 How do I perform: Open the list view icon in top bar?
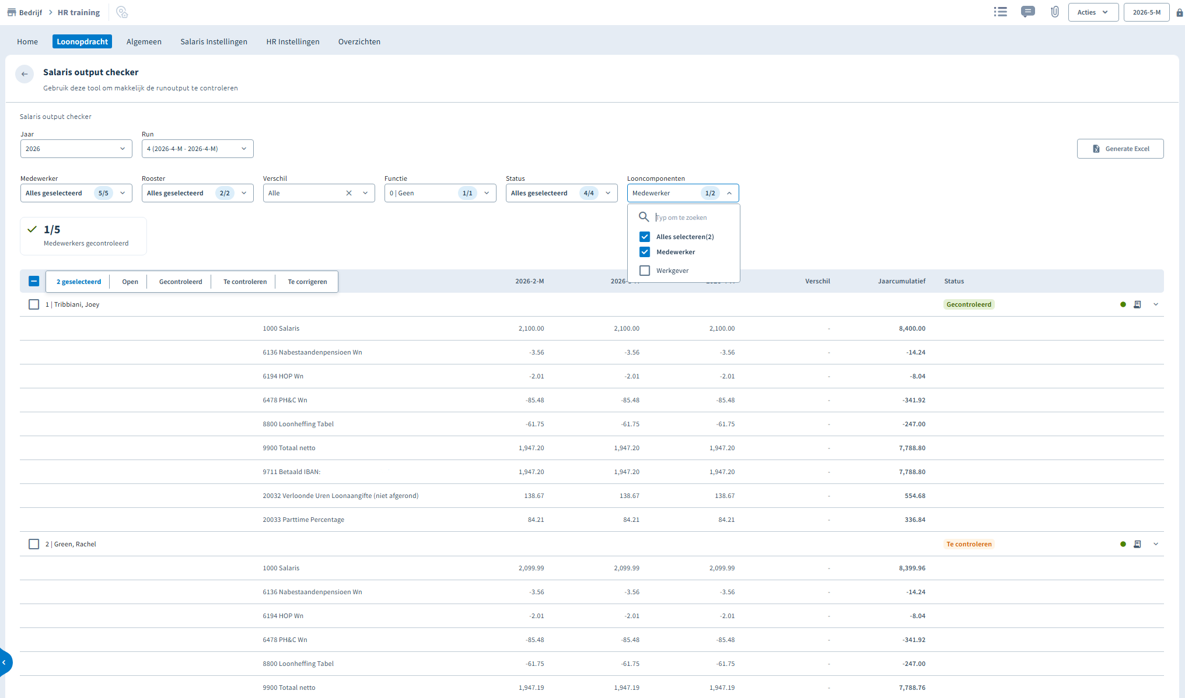click(x=1001, y=12)
